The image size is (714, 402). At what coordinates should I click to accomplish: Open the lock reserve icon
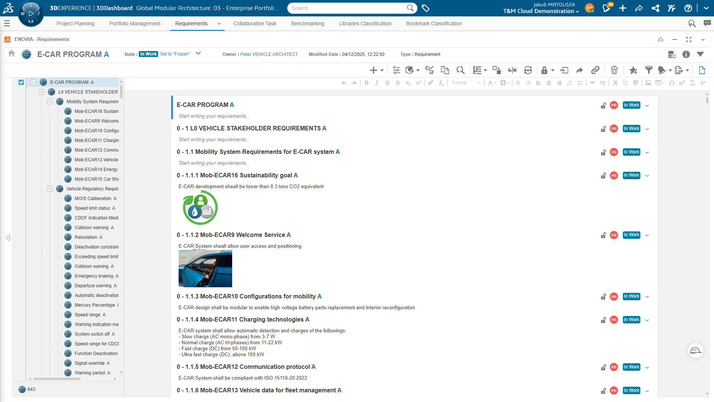click(x=544, y=70)
